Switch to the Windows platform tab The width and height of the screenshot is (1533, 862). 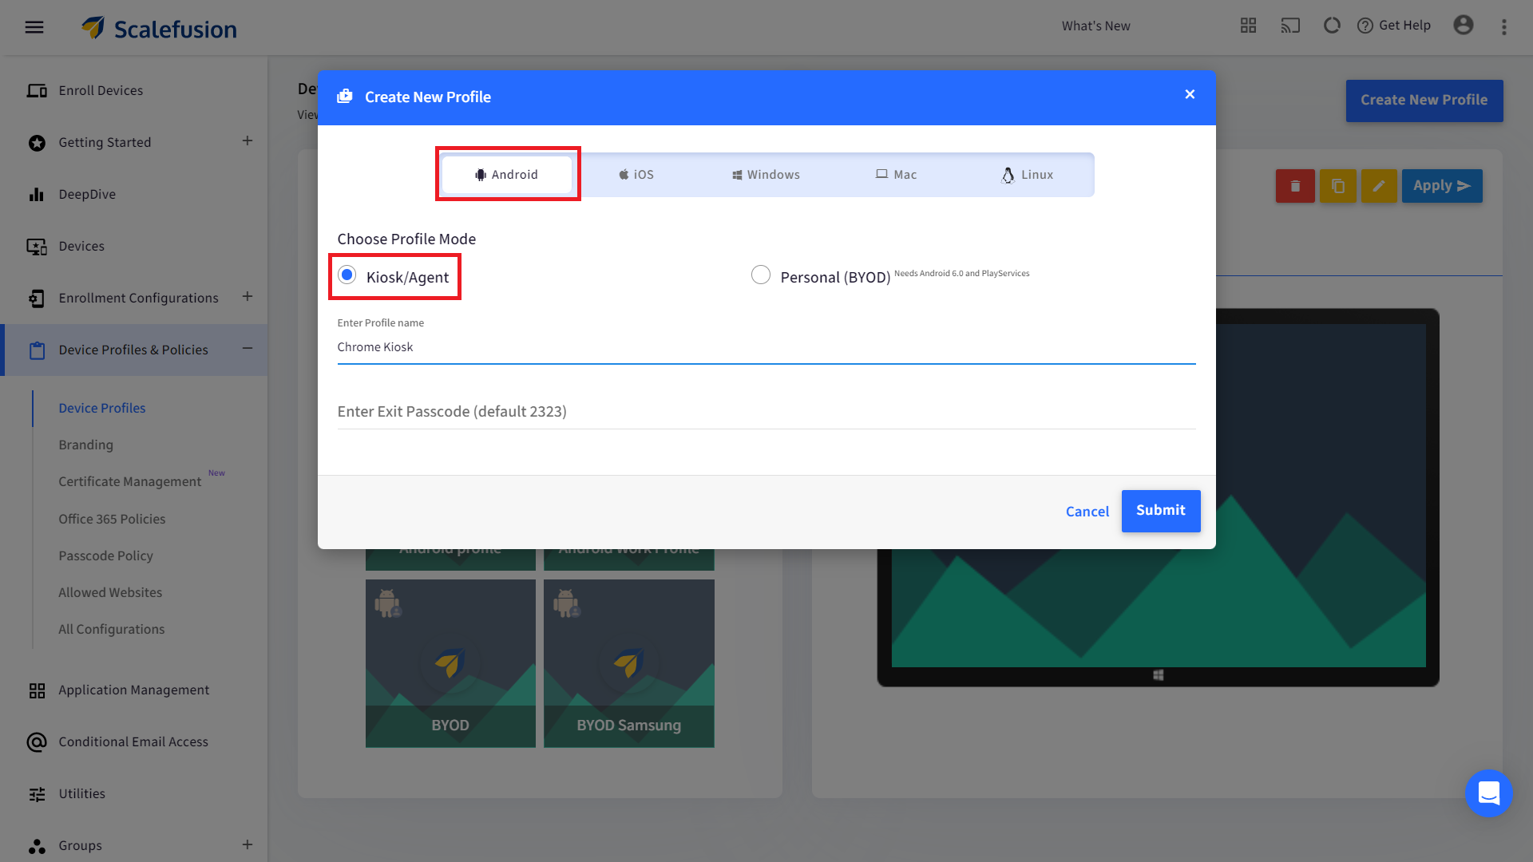pyautogui.click(x=766, y=175)
